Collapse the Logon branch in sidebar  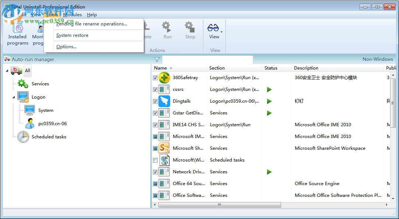(13, 97)
